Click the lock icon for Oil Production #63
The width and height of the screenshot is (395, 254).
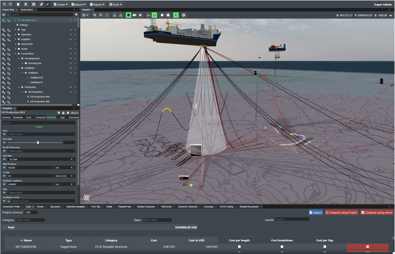pos(63,113)
